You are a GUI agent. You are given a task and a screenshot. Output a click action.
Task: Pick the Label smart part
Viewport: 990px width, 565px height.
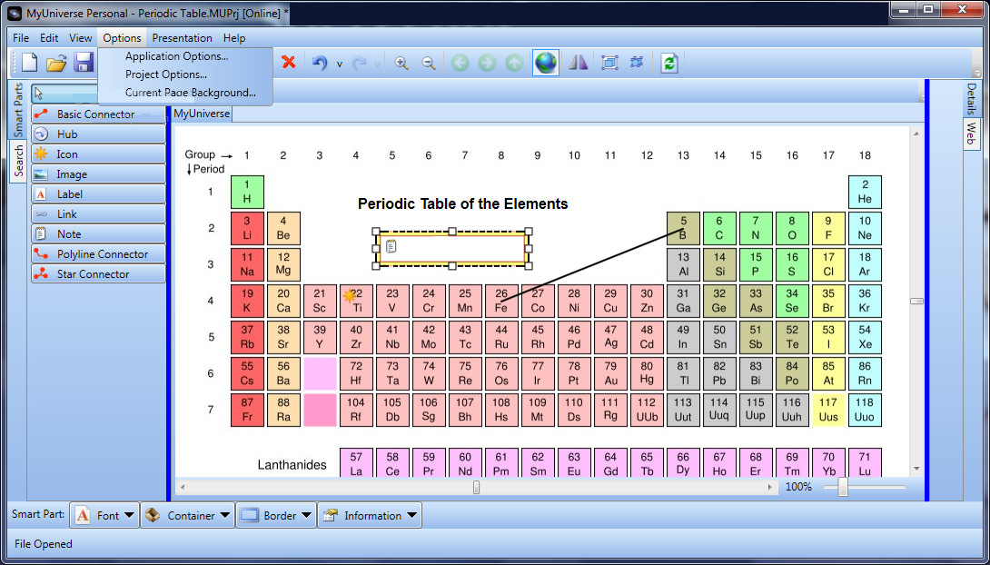98,194
